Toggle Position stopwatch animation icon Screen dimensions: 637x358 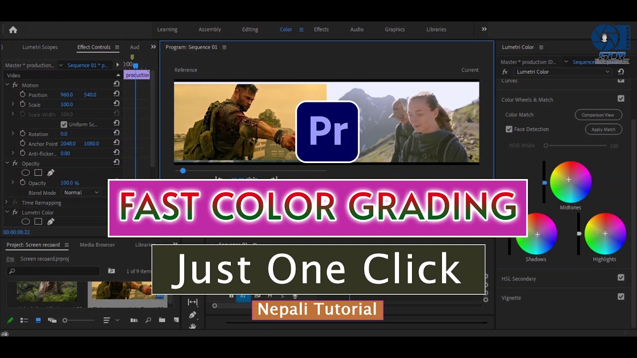pos(22,94)
